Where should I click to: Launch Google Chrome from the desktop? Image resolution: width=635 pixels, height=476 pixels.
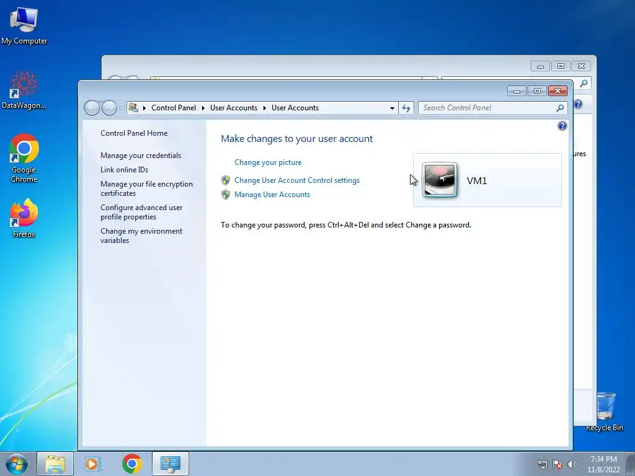pyautogui.click(x=24, y=158)
